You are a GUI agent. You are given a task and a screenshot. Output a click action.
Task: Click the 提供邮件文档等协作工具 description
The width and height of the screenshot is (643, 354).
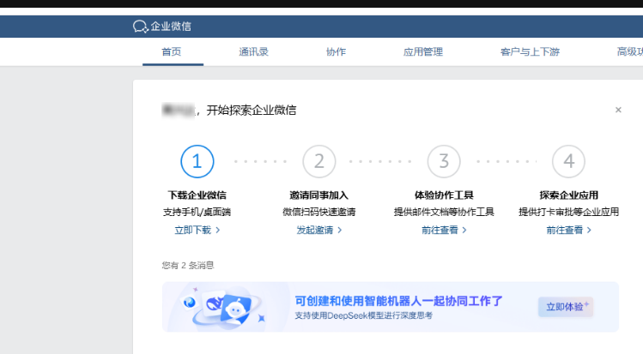point(444,212)
